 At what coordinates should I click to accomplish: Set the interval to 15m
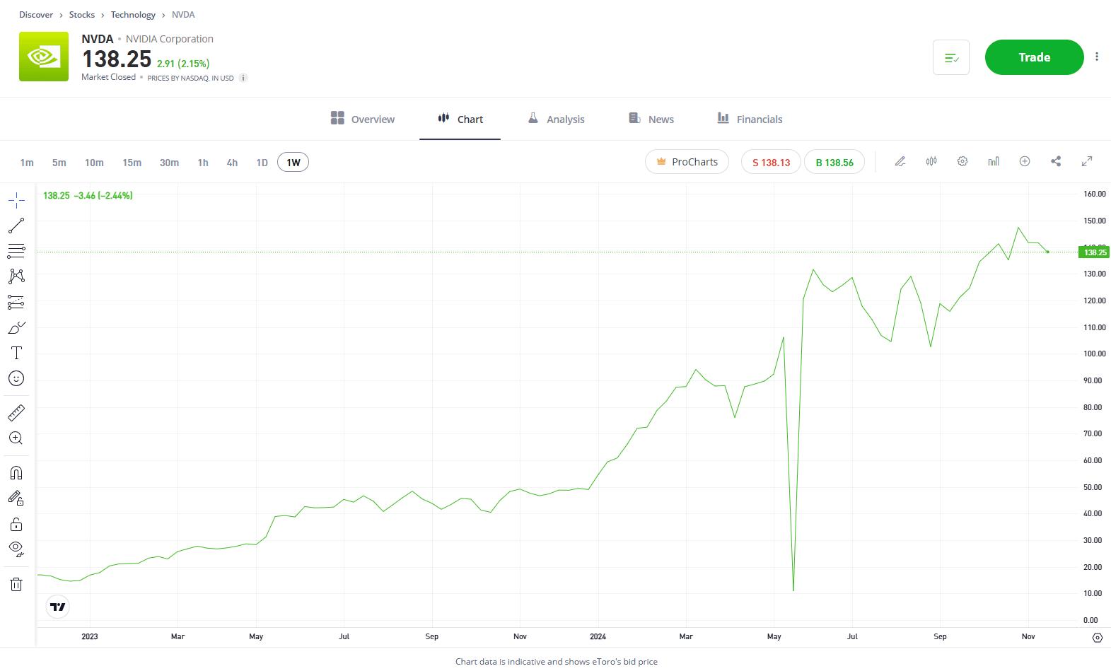[x=132, y=163]
